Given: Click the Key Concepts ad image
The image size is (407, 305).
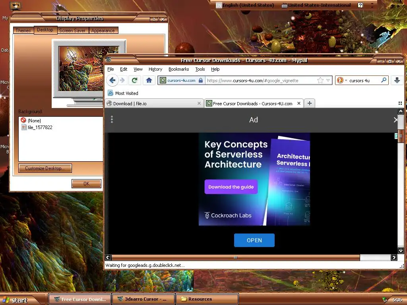Looking at the screenshot, I should point(254,179).
